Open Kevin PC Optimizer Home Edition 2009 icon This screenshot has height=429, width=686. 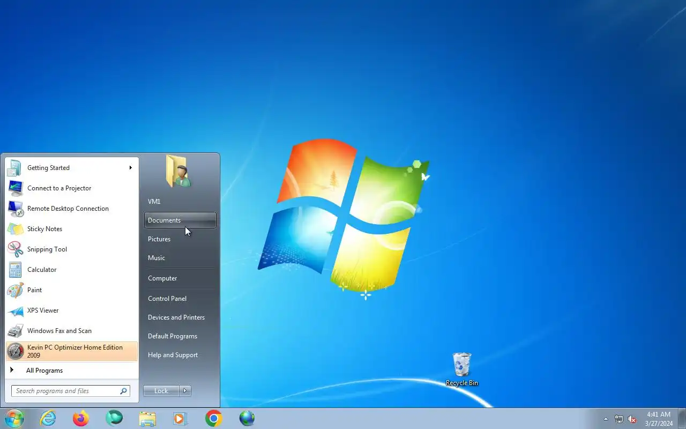click(15, 351)
